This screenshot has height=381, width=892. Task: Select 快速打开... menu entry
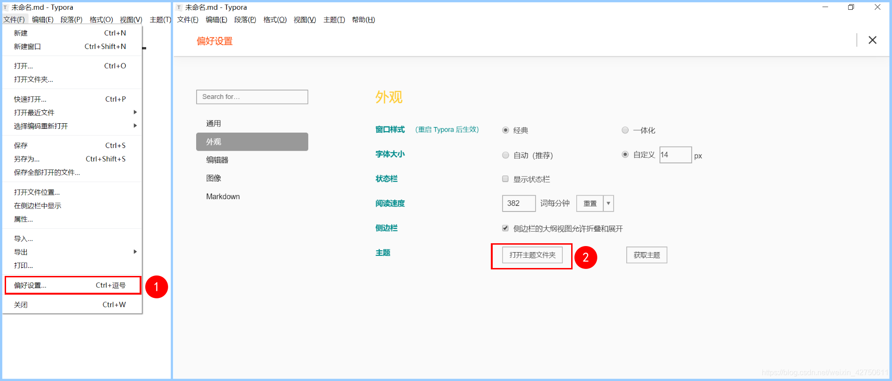coord(72,99)
